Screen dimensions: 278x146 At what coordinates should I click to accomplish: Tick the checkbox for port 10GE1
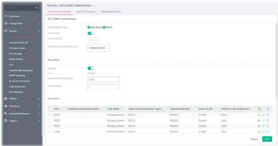[50, 115]
